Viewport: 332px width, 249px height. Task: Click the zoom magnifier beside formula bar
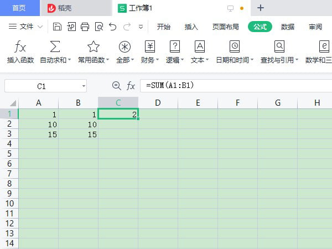(116, 86)
